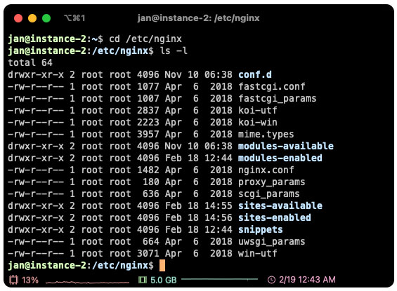Screen dimensions: 397x291
Task: Click file size 664 of uwsgi_params
Action: click(151, 242)
